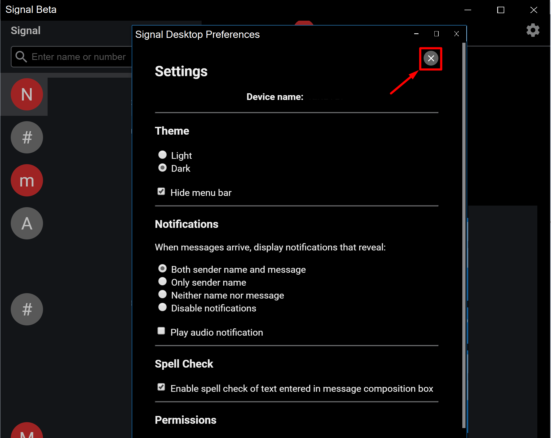The height and width of the screenshot is (438, 551).
Task: Close Settings using the highlighted circular X icon
Action: point(431,58)
